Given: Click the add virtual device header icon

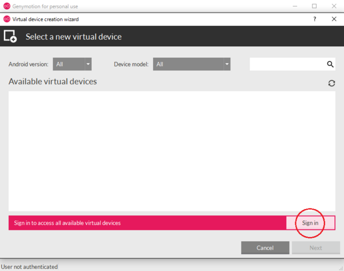Looking at the screenshot, I should coord(10,37).
